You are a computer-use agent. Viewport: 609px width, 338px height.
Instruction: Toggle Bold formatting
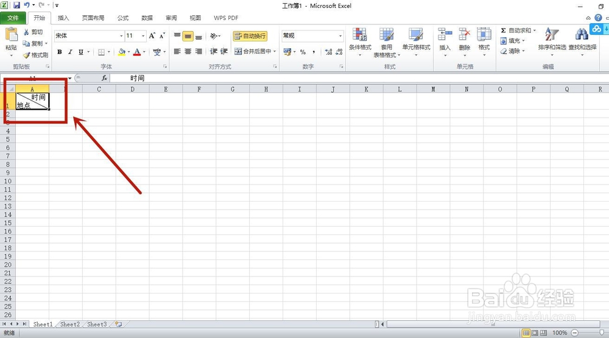point(60,52)
